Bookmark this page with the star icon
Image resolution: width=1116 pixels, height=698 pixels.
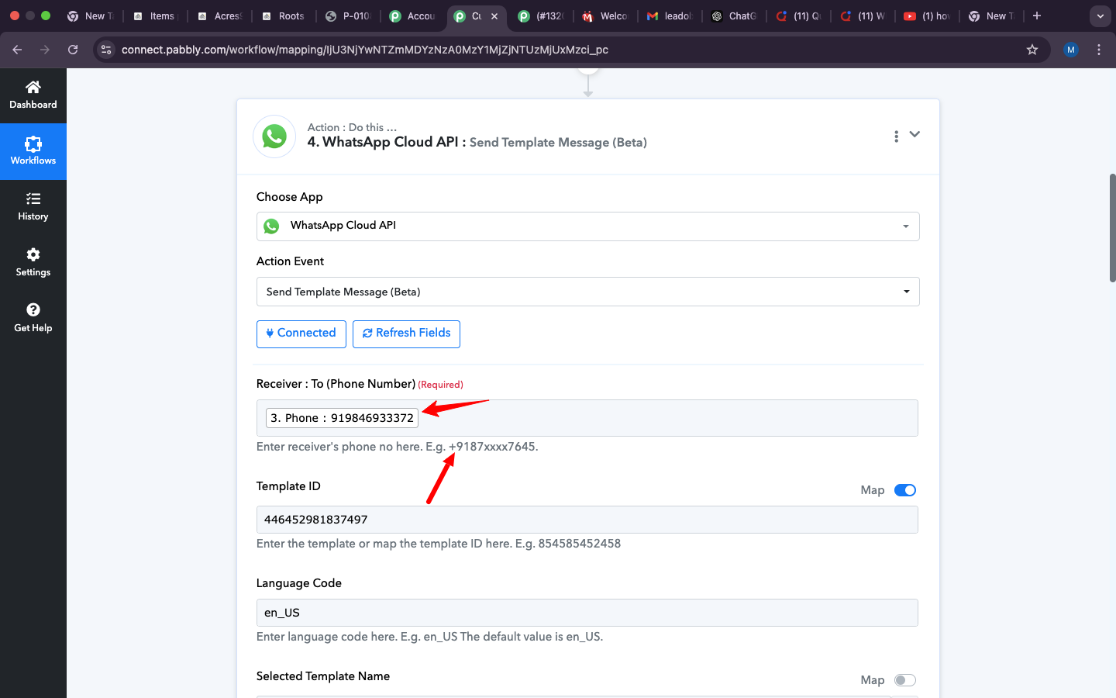click(1032, 50)
